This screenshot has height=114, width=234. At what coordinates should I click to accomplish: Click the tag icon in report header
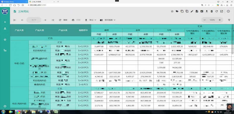pos(177,11)
